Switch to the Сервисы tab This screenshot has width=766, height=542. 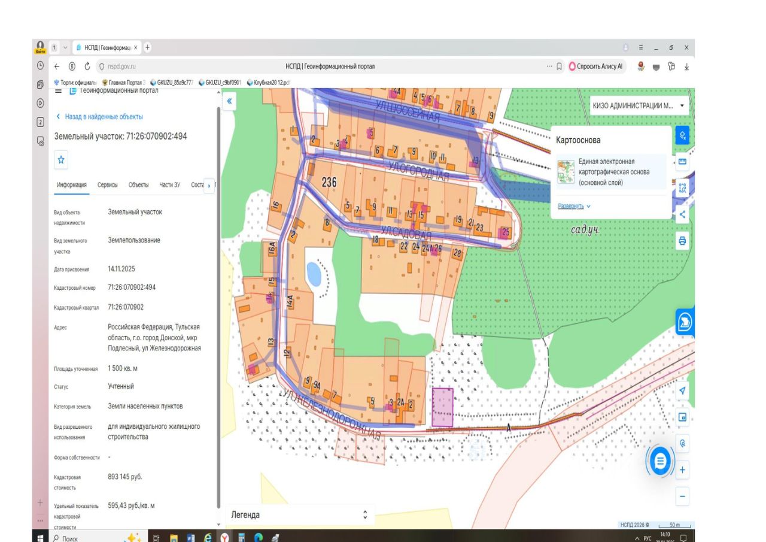[108, 185]
